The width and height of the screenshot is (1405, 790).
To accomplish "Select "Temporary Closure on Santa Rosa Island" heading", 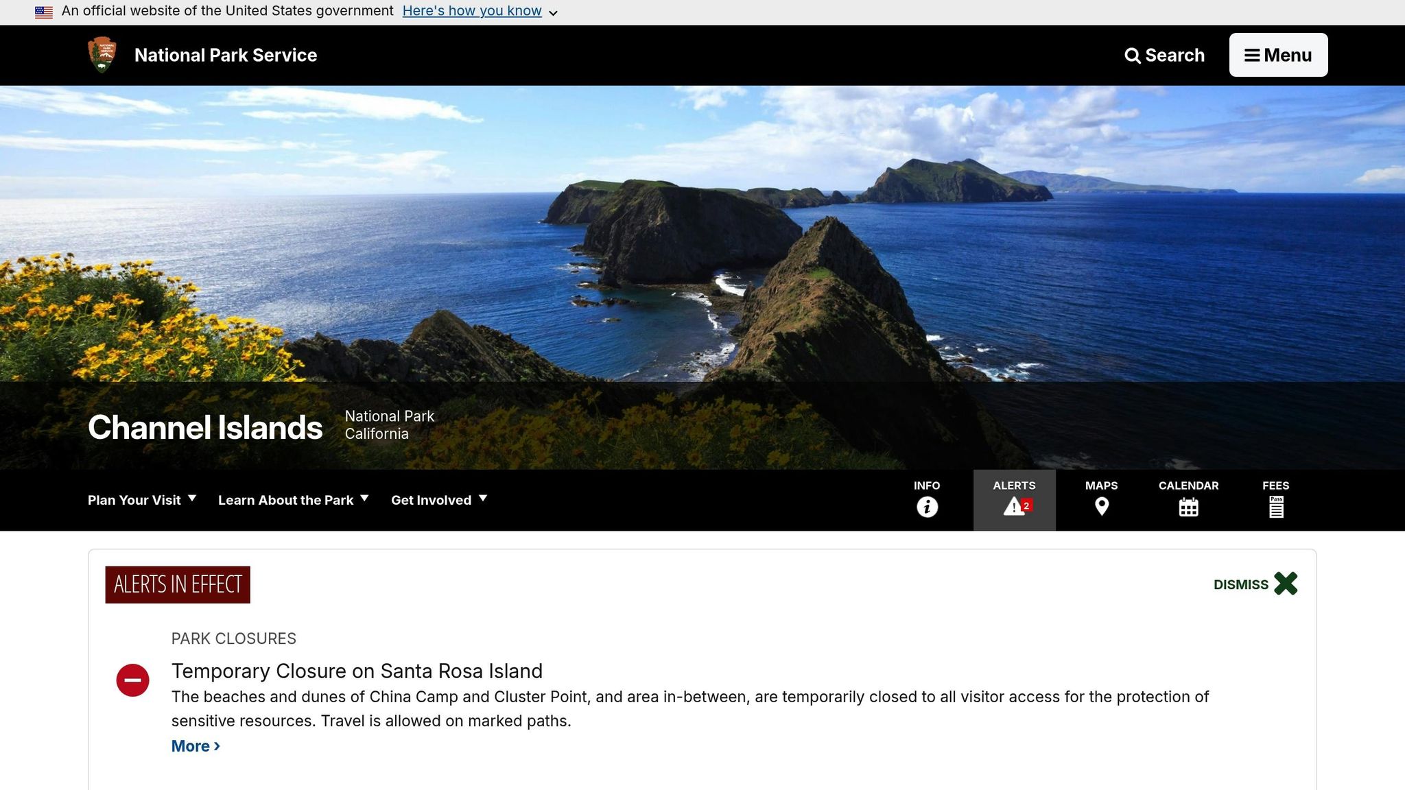I will [357, 671].
